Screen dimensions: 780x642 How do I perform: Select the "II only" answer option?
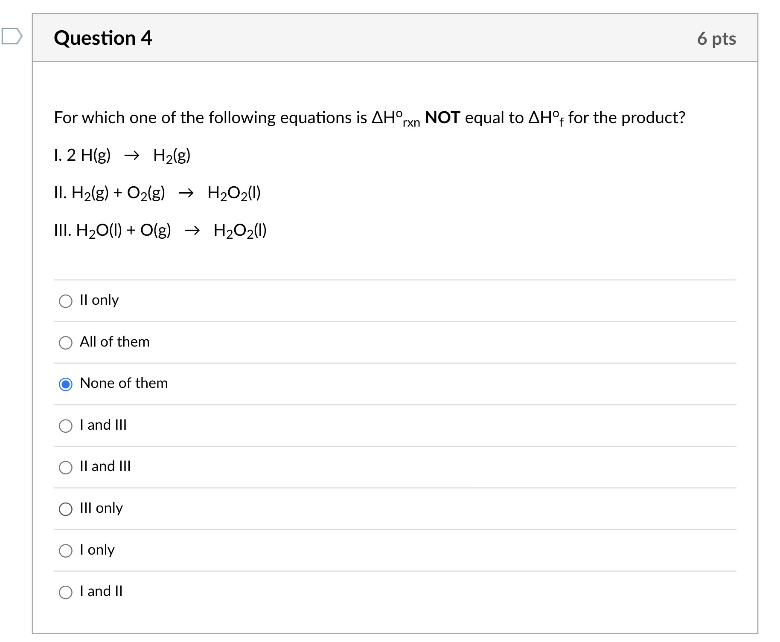pyautogui.click(x=65, y=301)
